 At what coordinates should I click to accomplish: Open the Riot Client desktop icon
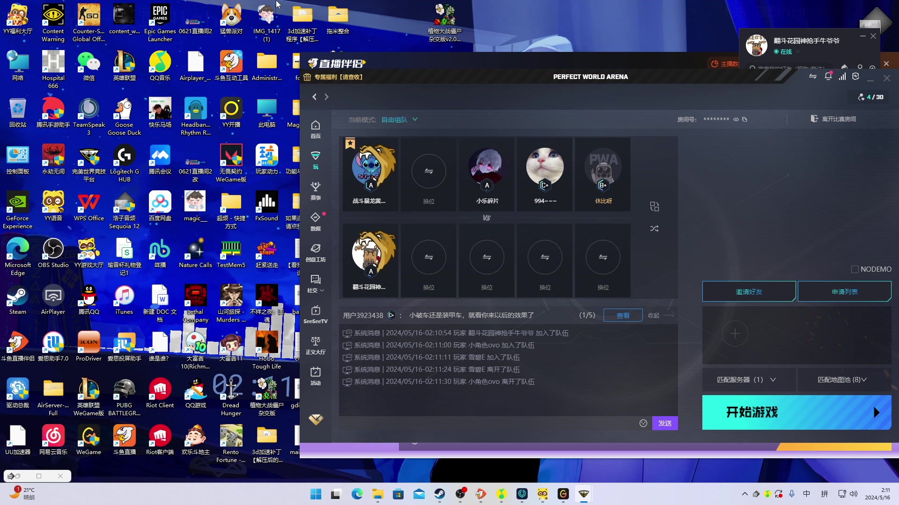[x=160, y=394]
